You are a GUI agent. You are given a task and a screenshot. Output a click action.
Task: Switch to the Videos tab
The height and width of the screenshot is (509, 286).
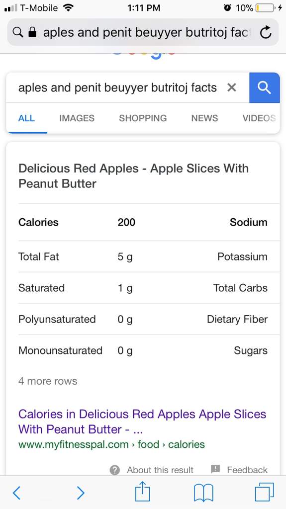click(x=259, y=118)
